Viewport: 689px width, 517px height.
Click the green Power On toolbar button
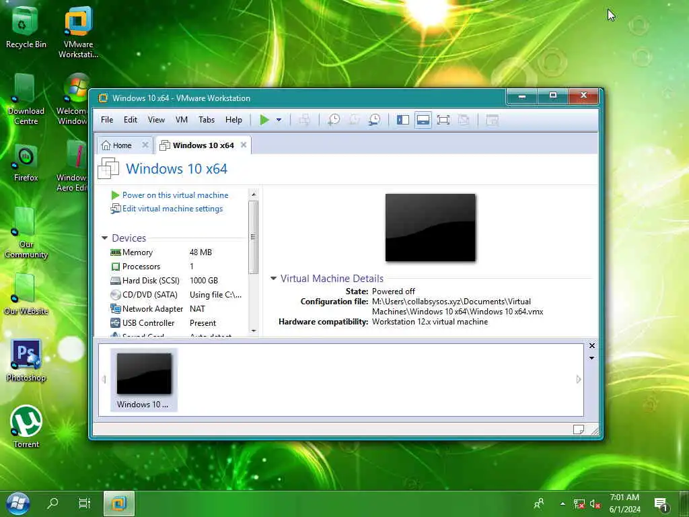pos(264,120)
